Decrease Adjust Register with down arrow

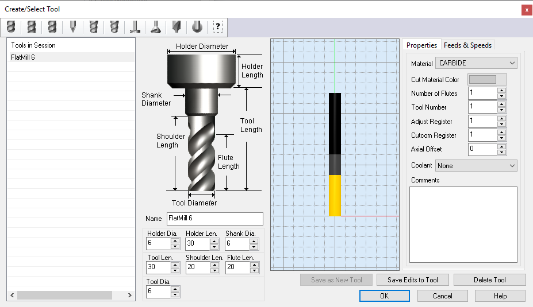point(502,124)
